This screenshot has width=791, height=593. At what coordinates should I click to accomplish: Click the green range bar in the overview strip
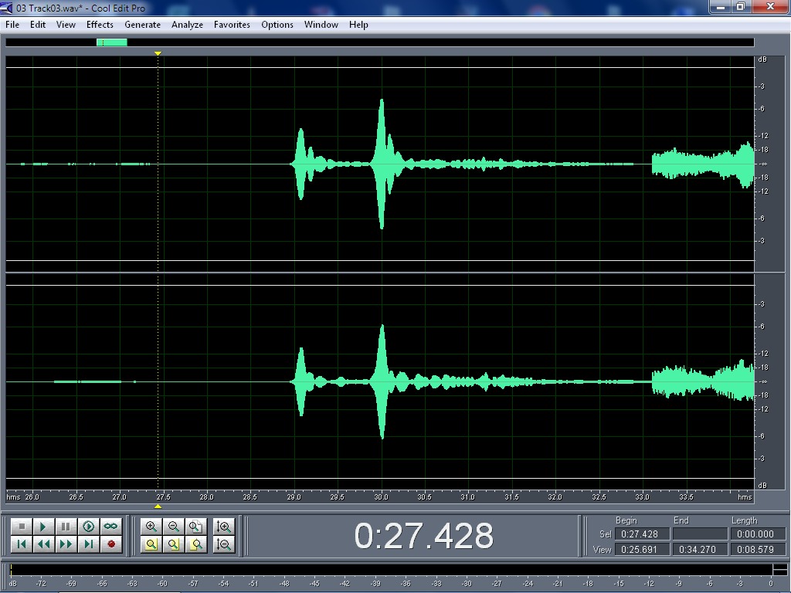[111, 42]
